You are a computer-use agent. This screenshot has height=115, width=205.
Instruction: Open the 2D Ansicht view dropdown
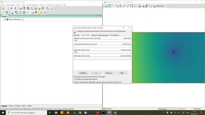point(162,6)
